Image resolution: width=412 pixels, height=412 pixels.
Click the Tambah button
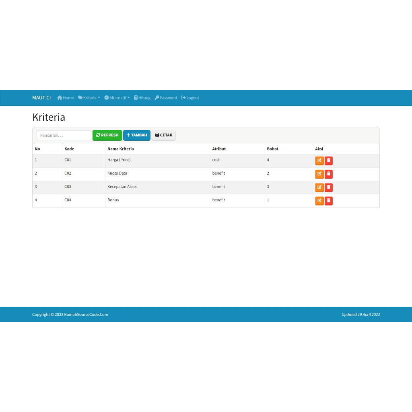click(x=137, y=135)
